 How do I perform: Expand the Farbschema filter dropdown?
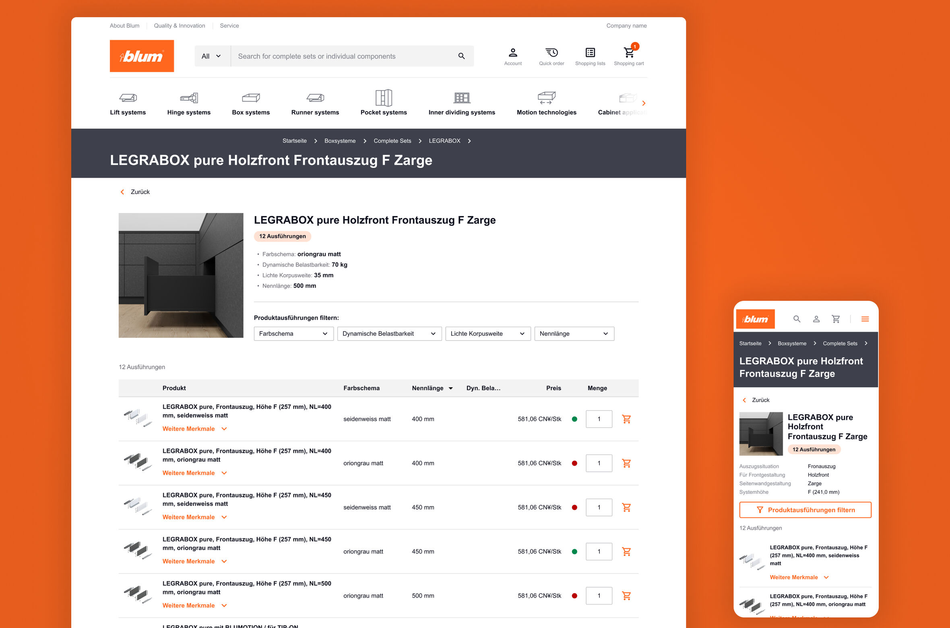[x=293, y=333]
